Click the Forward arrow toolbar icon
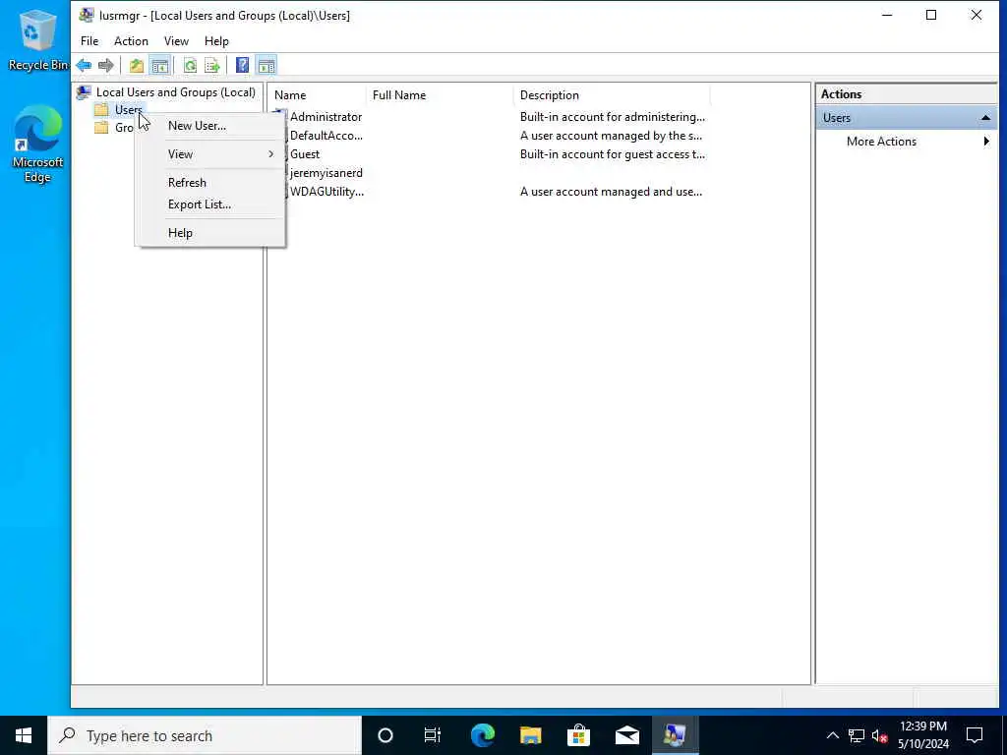1007x755 pixels. coord(106,66)
